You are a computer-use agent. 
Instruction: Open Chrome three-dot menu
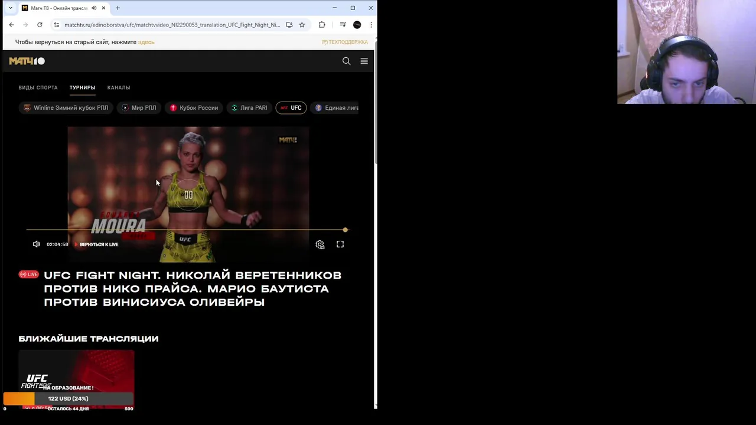[x=371, y=25]
